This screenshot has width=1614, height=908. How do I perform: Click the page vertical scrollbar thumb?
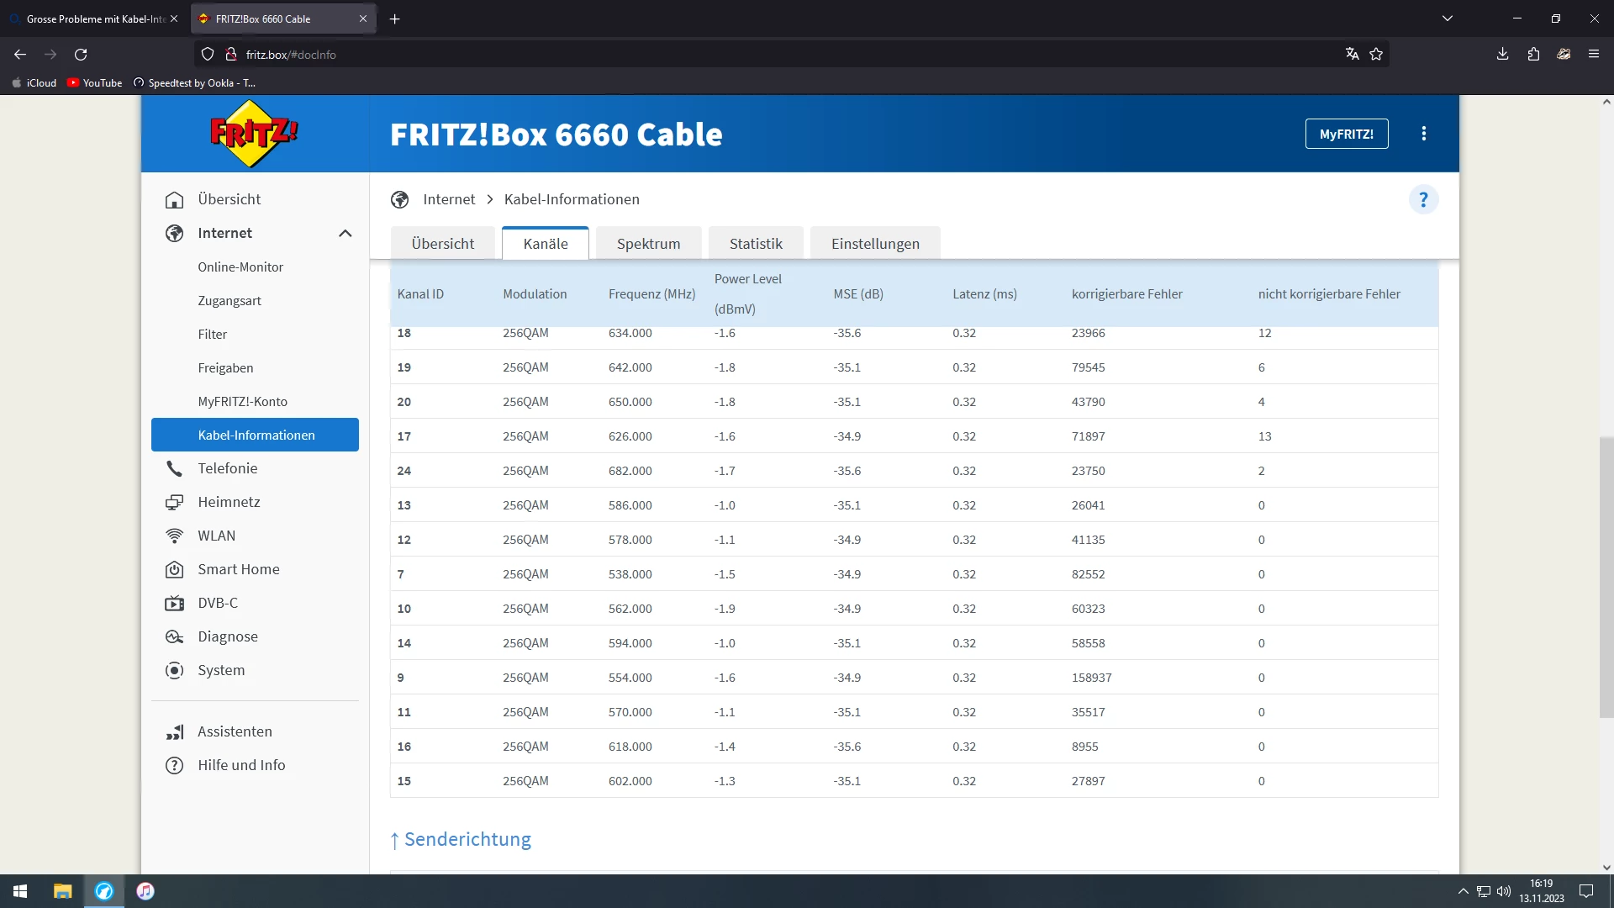click(x=1606, y=577)
